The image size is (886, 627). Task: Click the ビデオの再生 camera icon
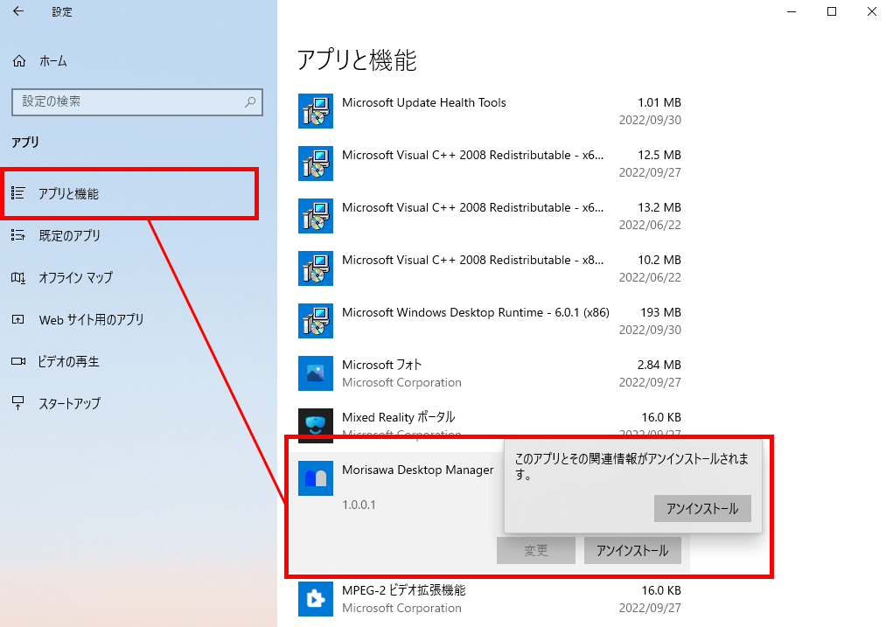(x=18, y=361)
